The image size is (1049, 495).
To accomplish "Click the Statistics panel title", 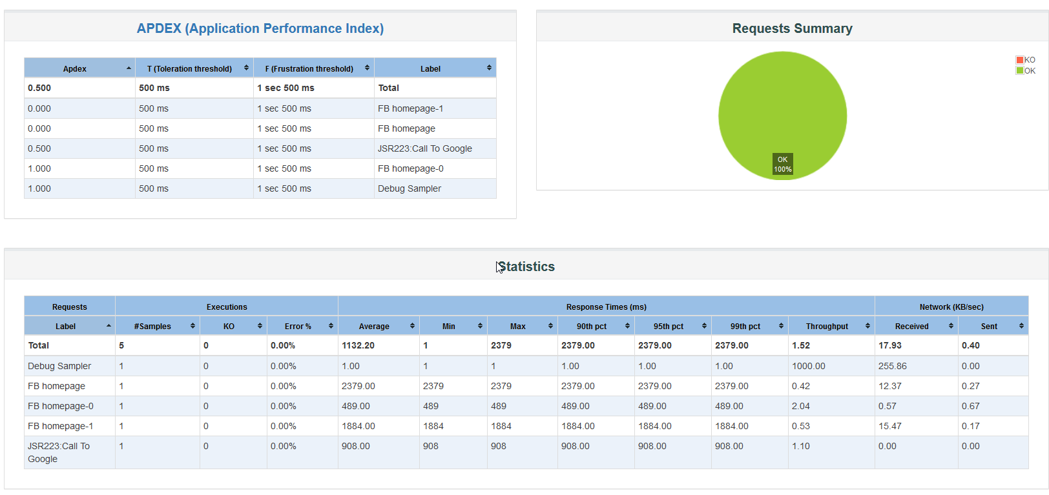I will click(x=526, y=267).
